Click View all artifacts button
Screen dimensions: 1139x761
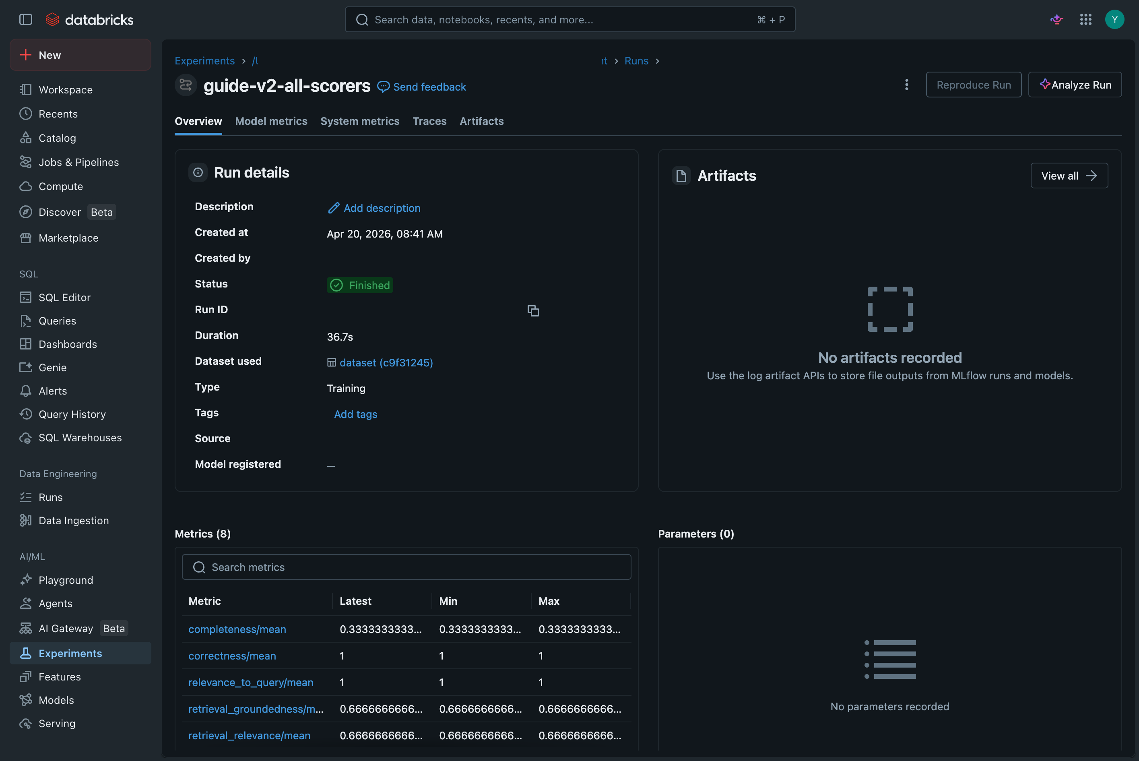pos(1069,176)
